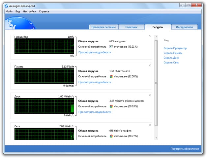Viewport: 207px width, 158px height.
Task: Minimize the Auslogics BoostSpeed window
Action: point(183,5)
